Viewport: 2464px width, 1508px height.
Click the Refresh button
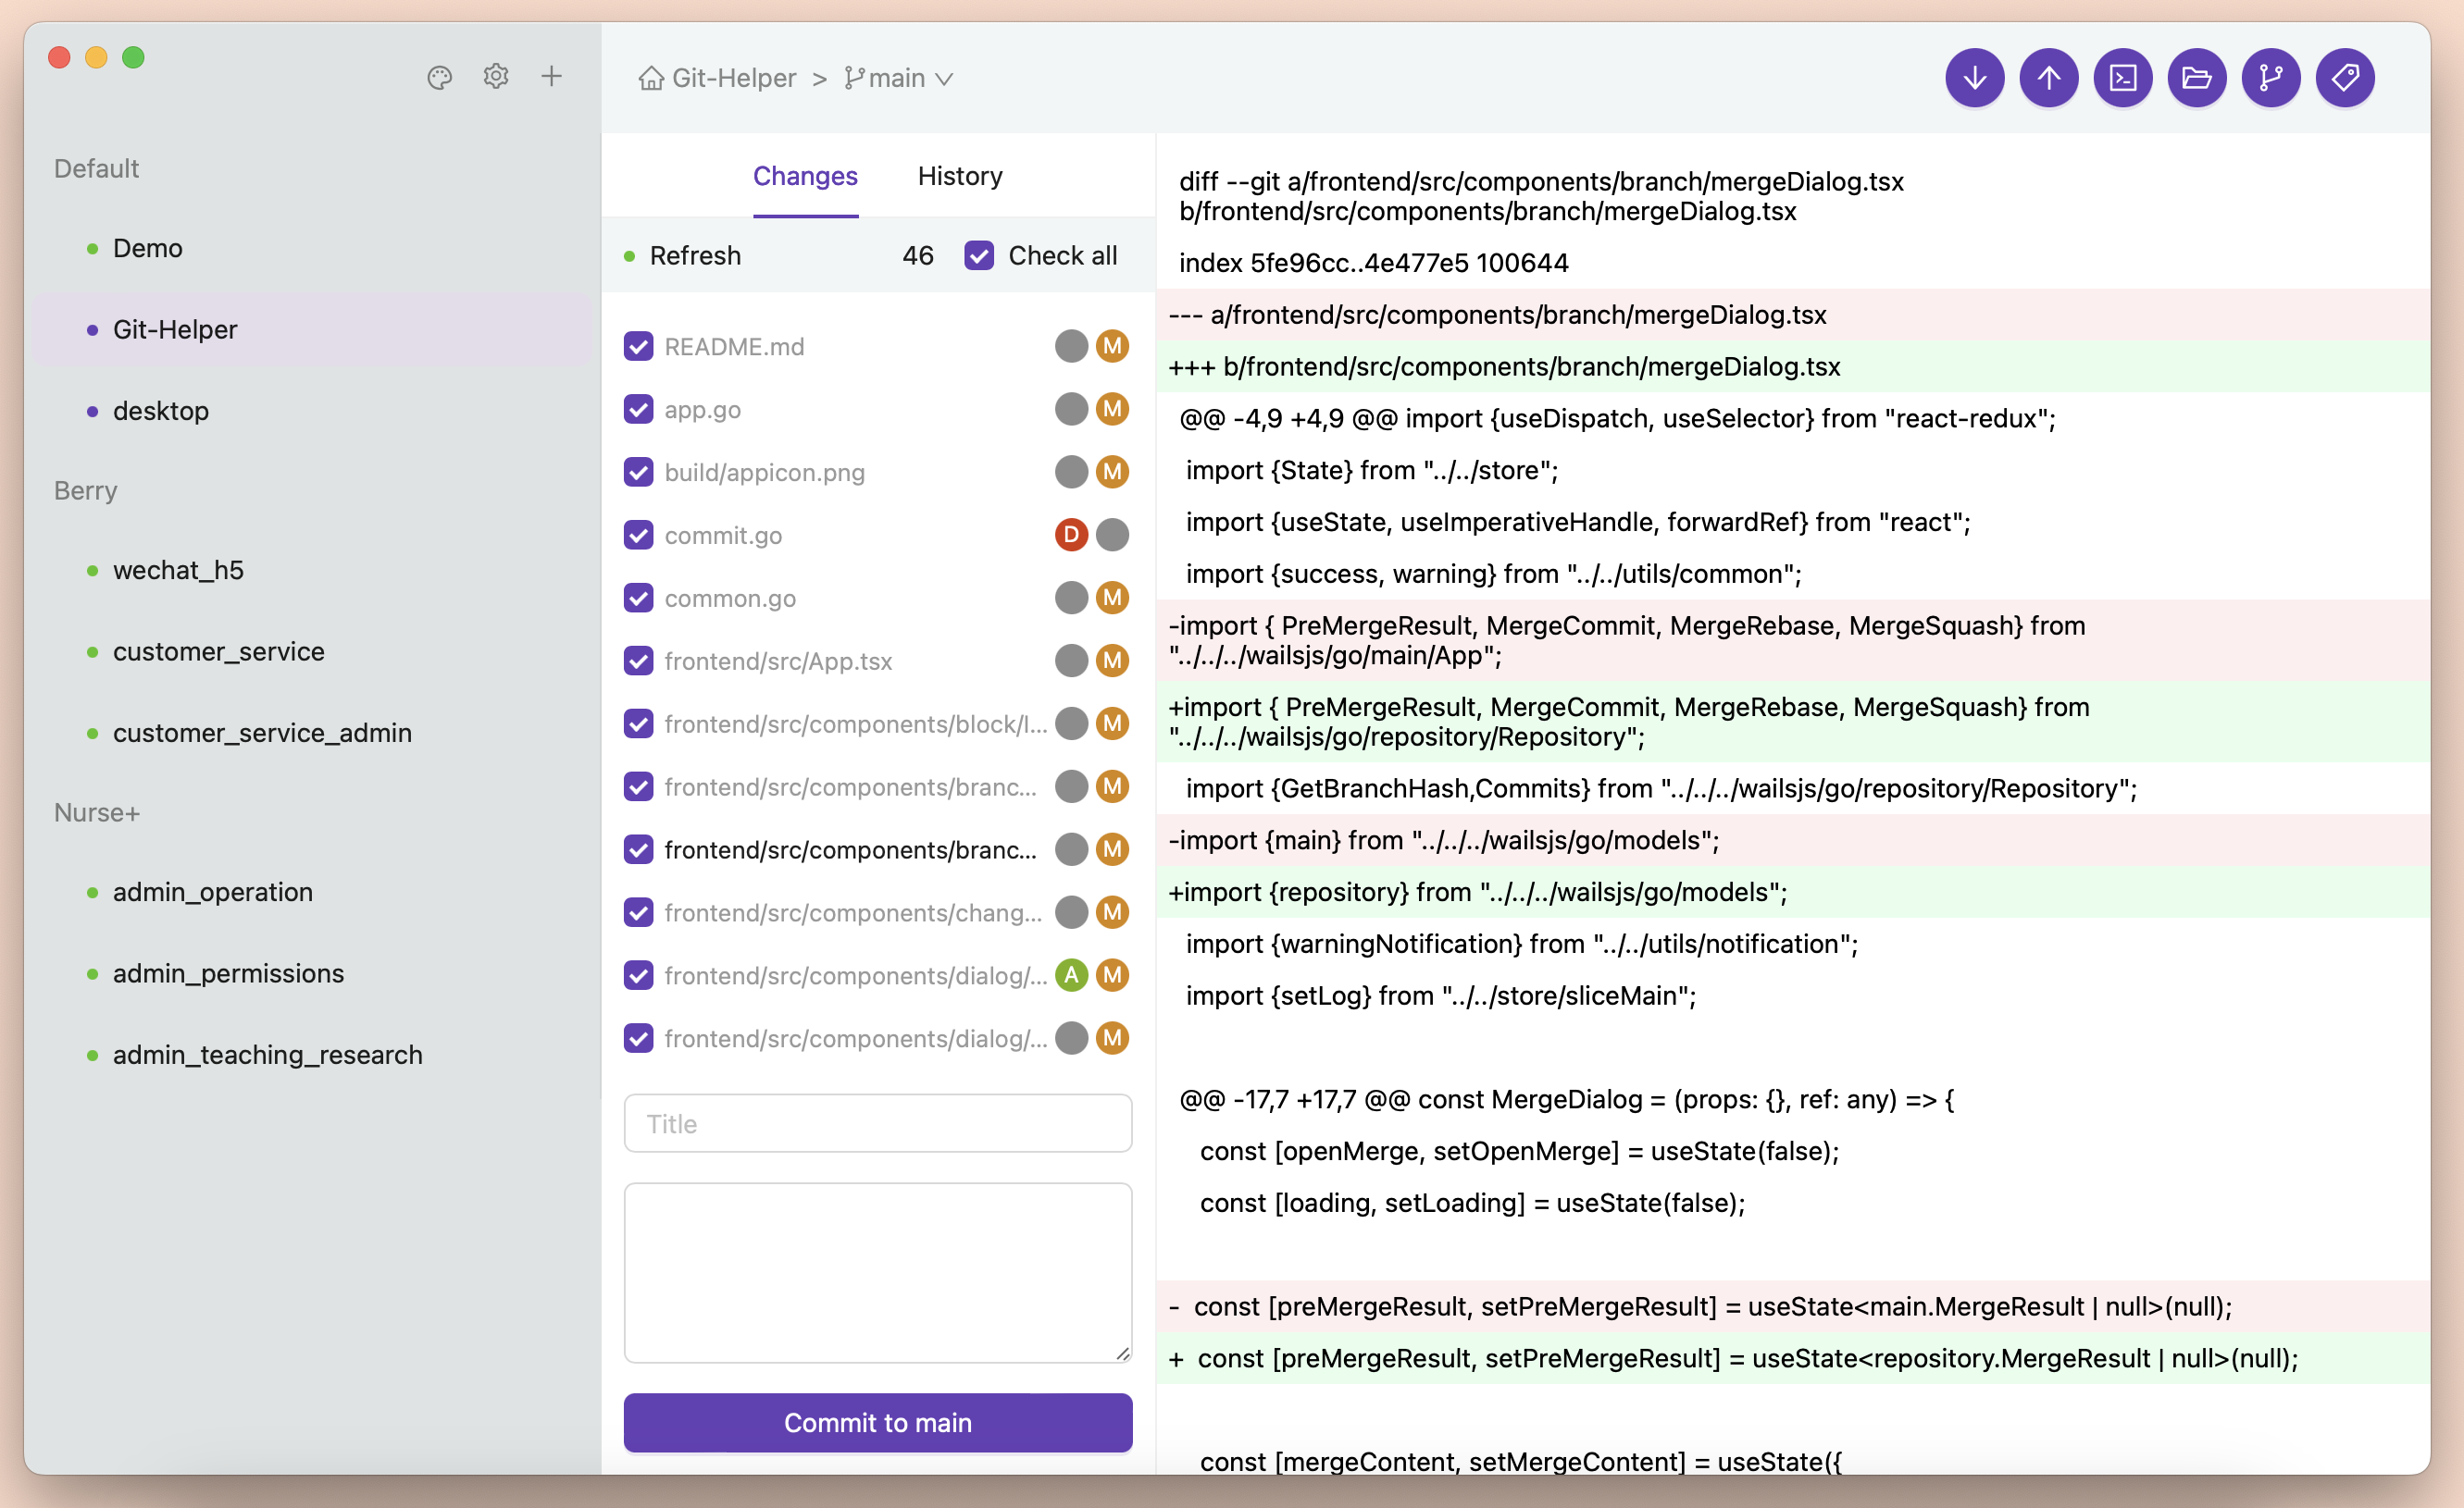click(694, 256)
